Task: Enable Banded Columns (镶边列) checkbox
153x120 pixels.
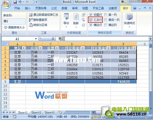Action: (x=106, y=25)
